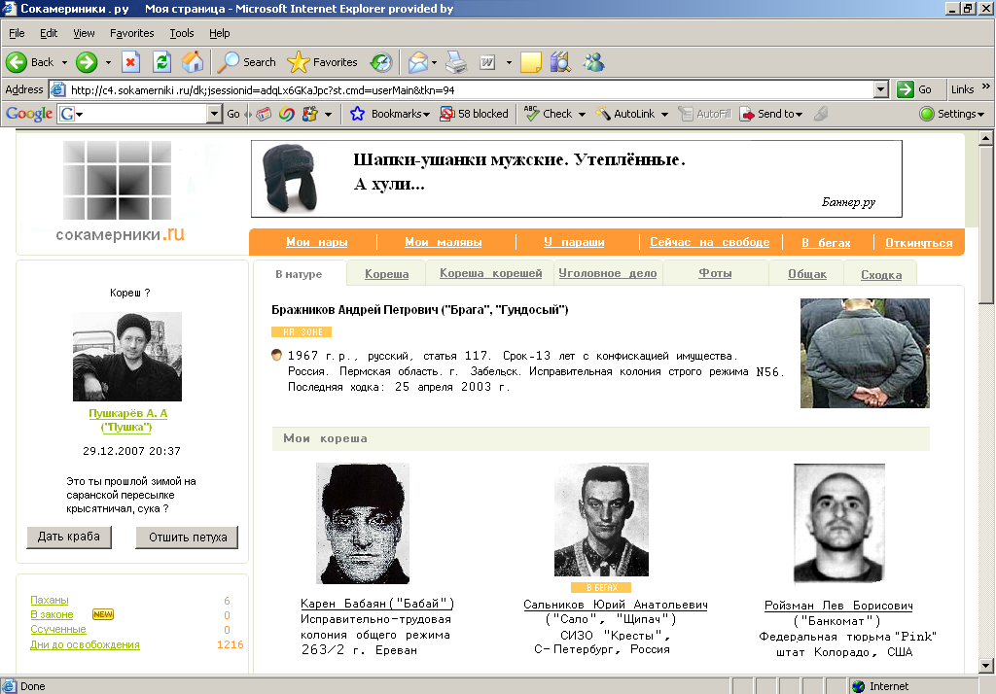
Task: Click Bookmarks star in Google toolbar
Action: 357,114
